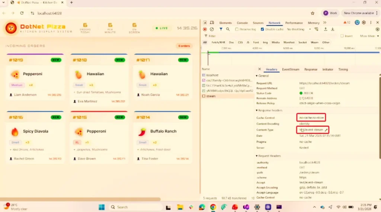Edit the Content-Type header with pencil icon
Screen dimensions: 381x212
point(326,130)
